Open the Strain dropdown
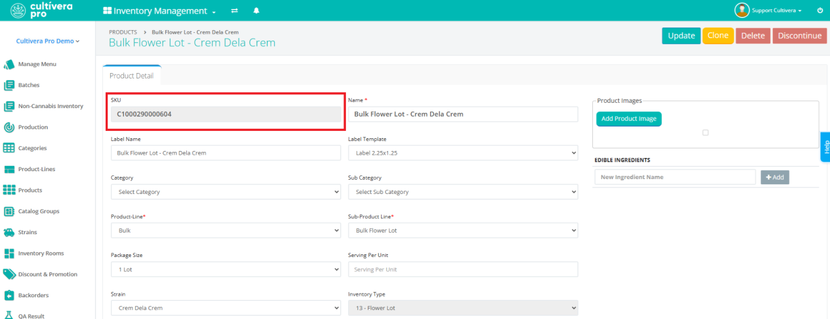The height and width of the screenshot is (319, 830). (226, 308)
